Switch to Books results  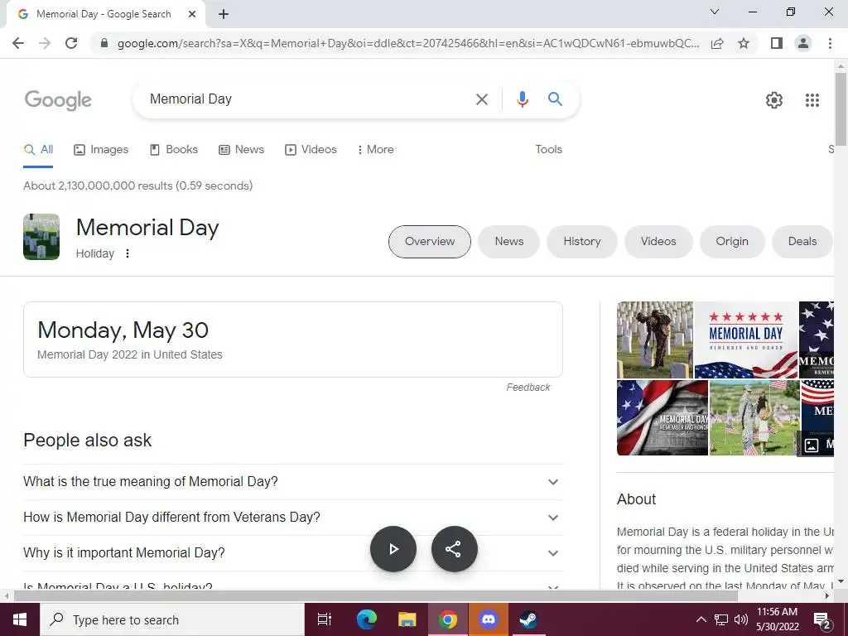[x=174, y=150]
